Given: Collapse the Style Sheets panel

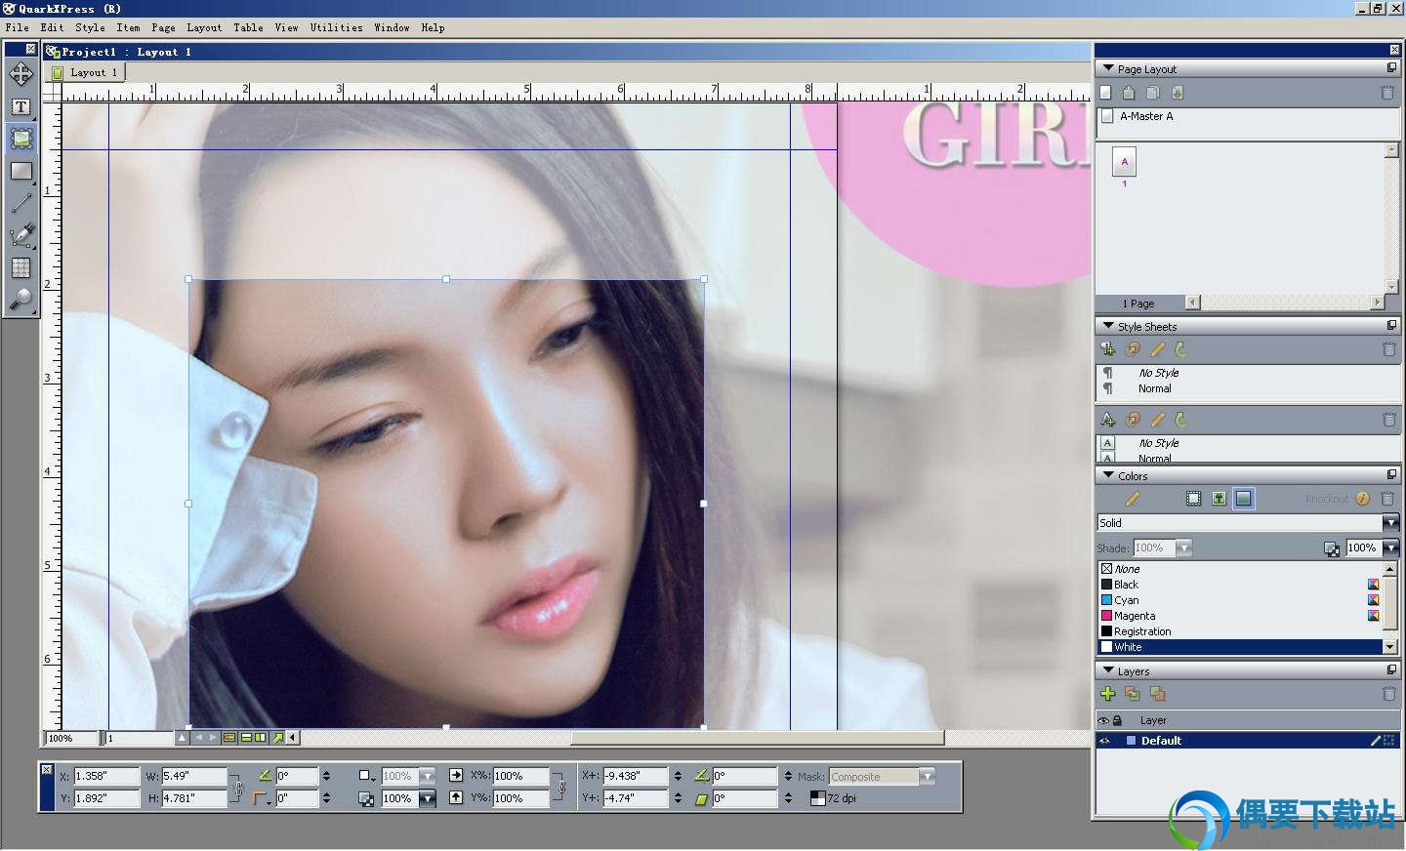Looking at the screenshot, I should pyautogui.click(x=1108, y=326).
